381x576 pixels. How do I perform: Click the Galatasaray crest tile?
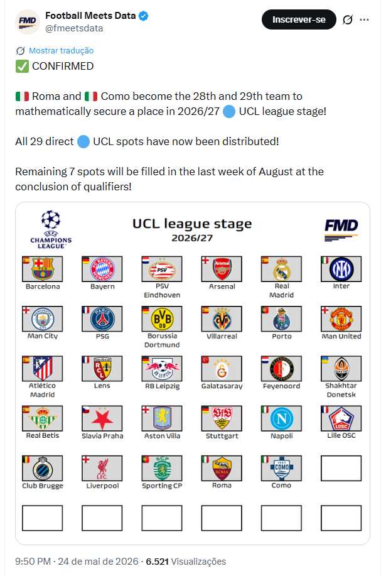pyautogui.click(x=222, y=369)
